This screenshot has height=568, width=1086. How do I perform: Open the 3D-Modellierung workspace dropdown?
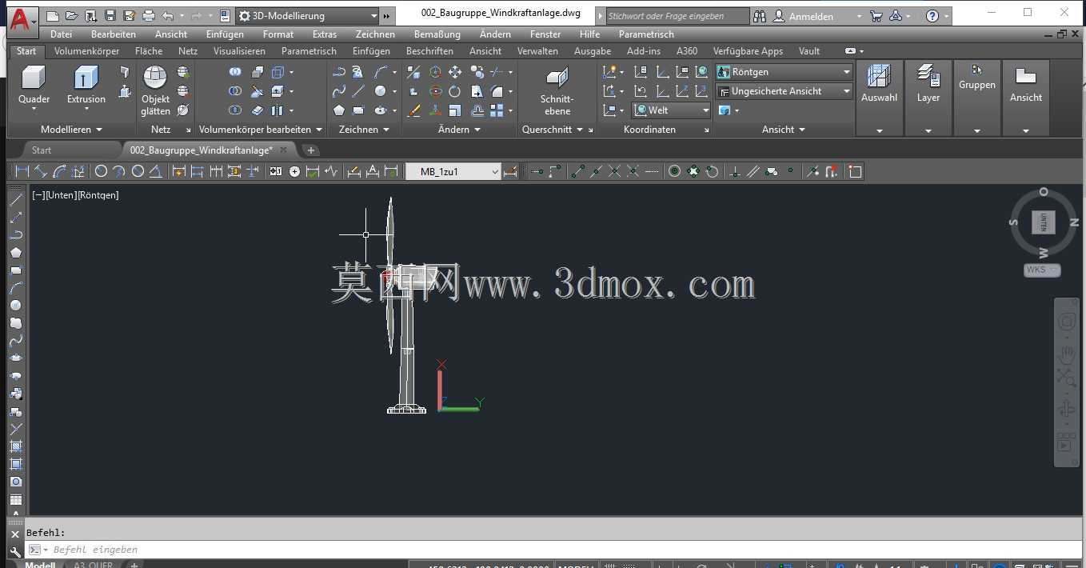coord(309,16)
